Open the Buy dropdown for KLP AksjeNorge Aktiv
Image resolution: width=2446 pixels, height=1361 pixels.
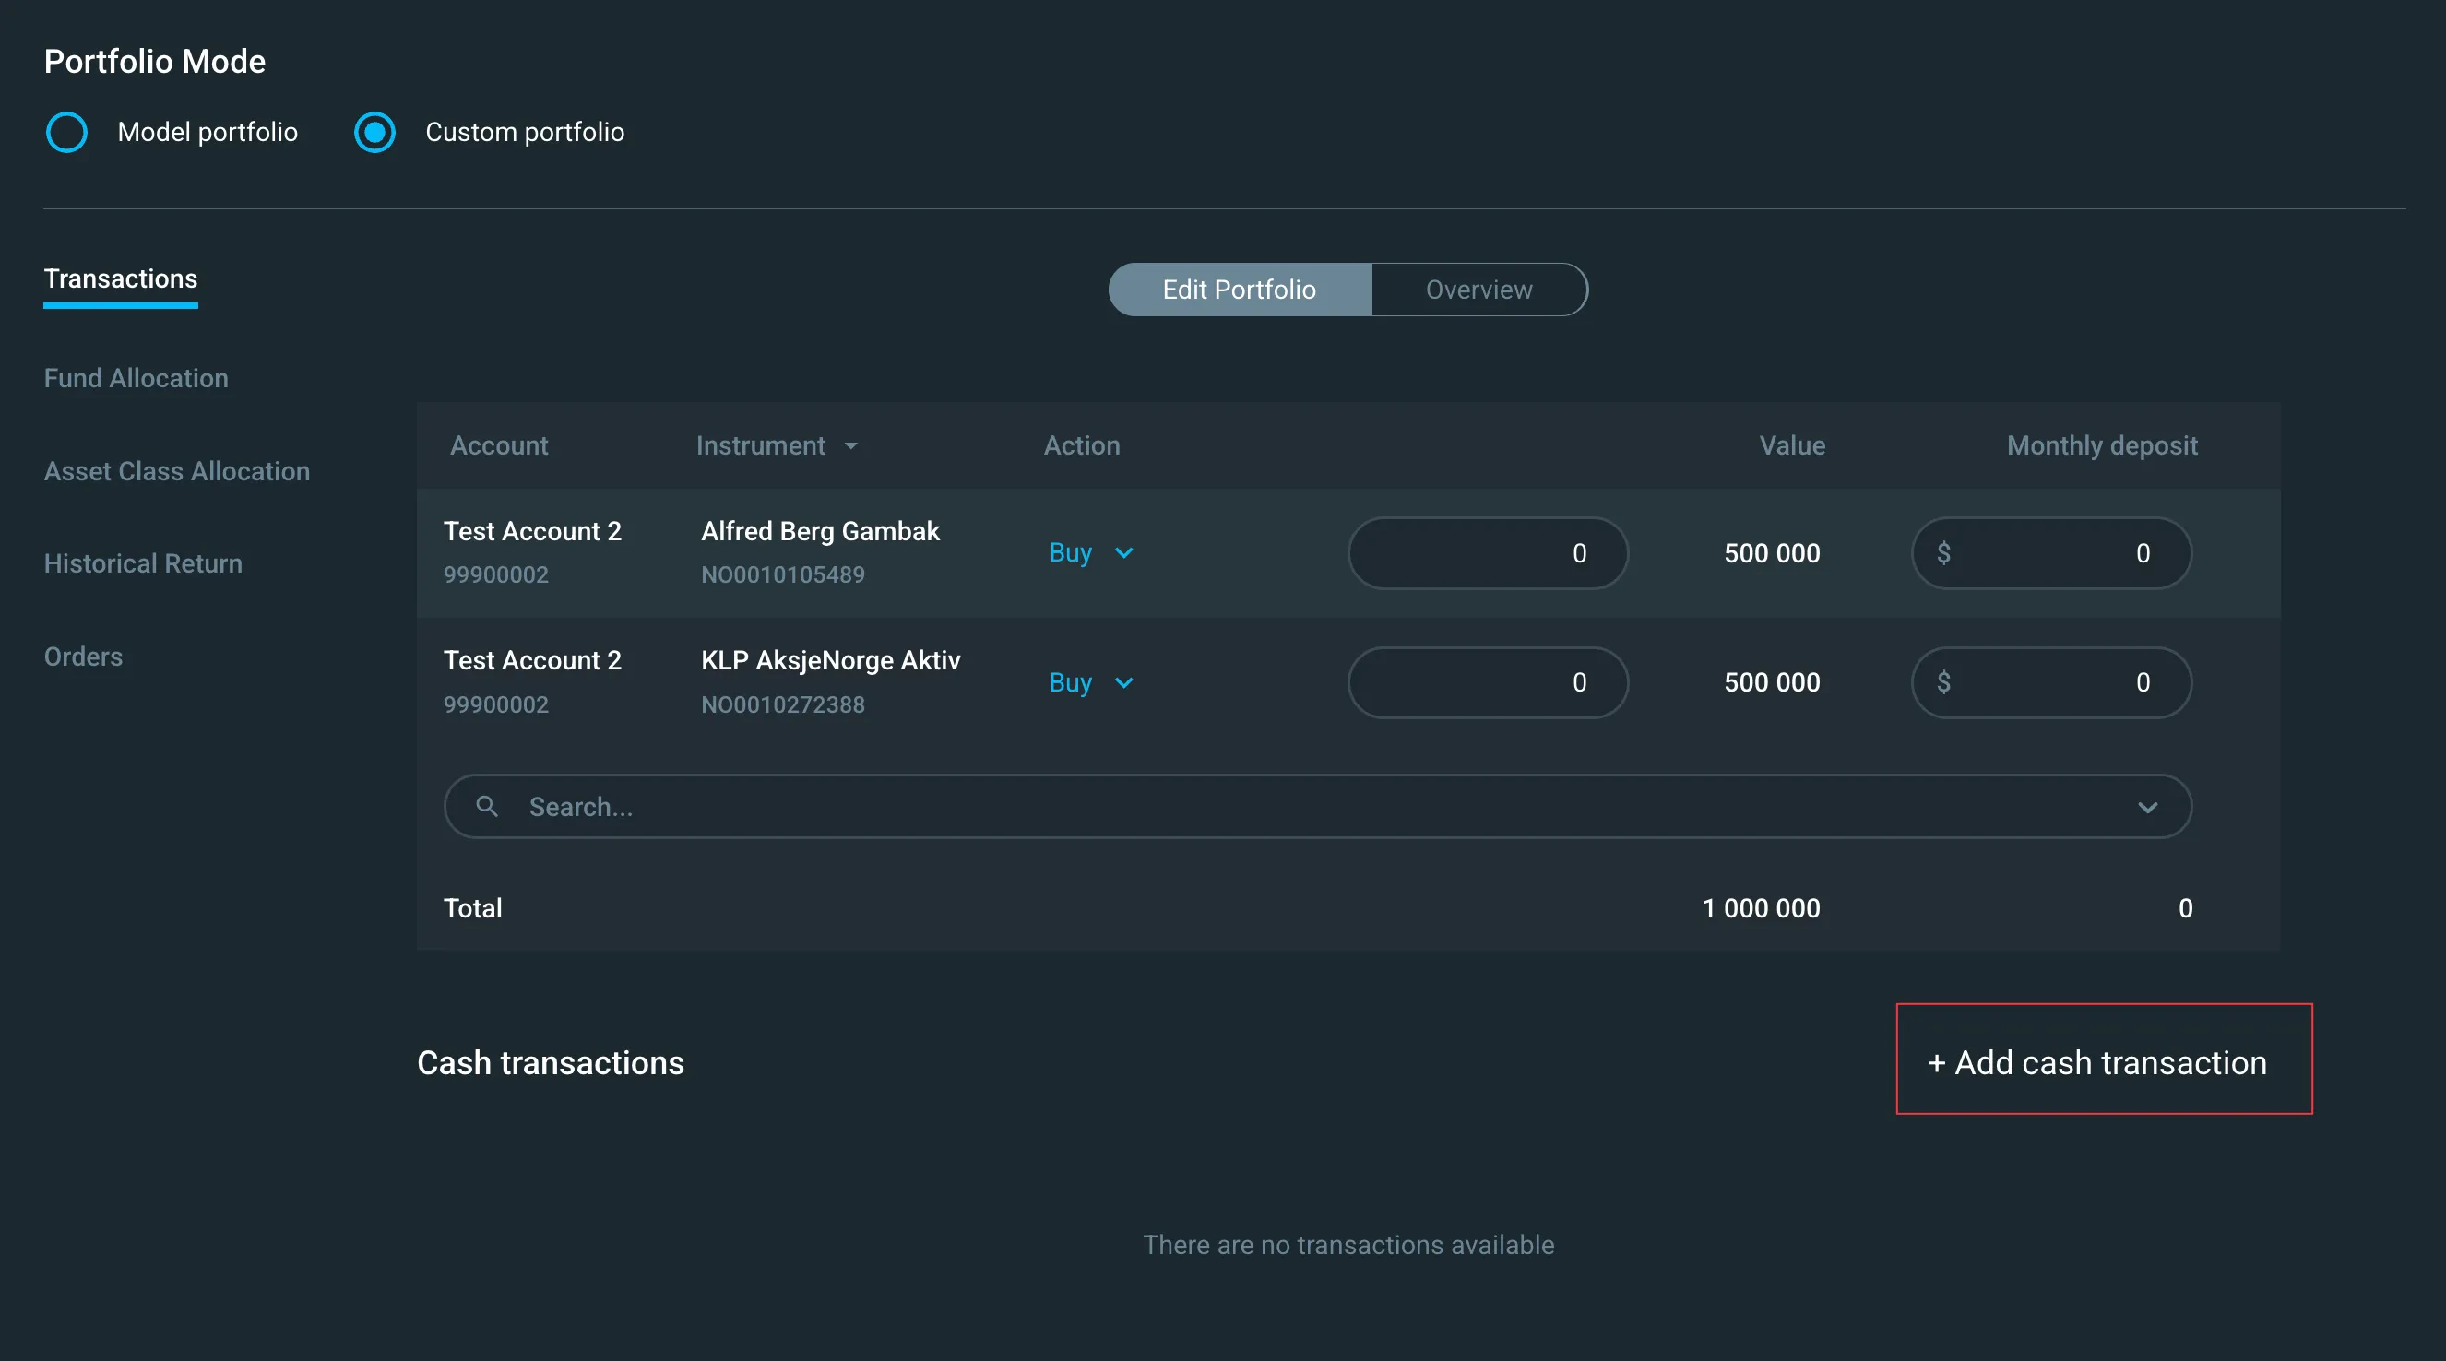[1092, 682]
